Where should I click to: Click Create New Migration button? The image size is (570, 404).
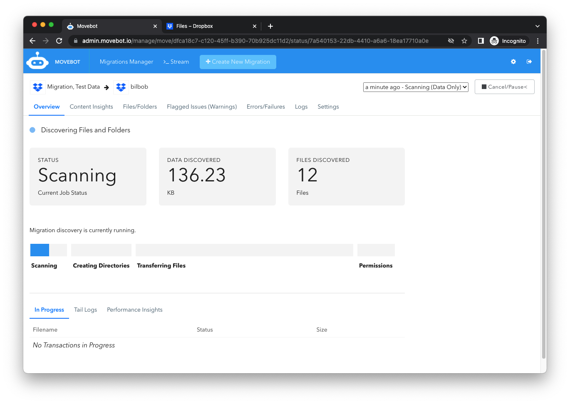[238, 62]
